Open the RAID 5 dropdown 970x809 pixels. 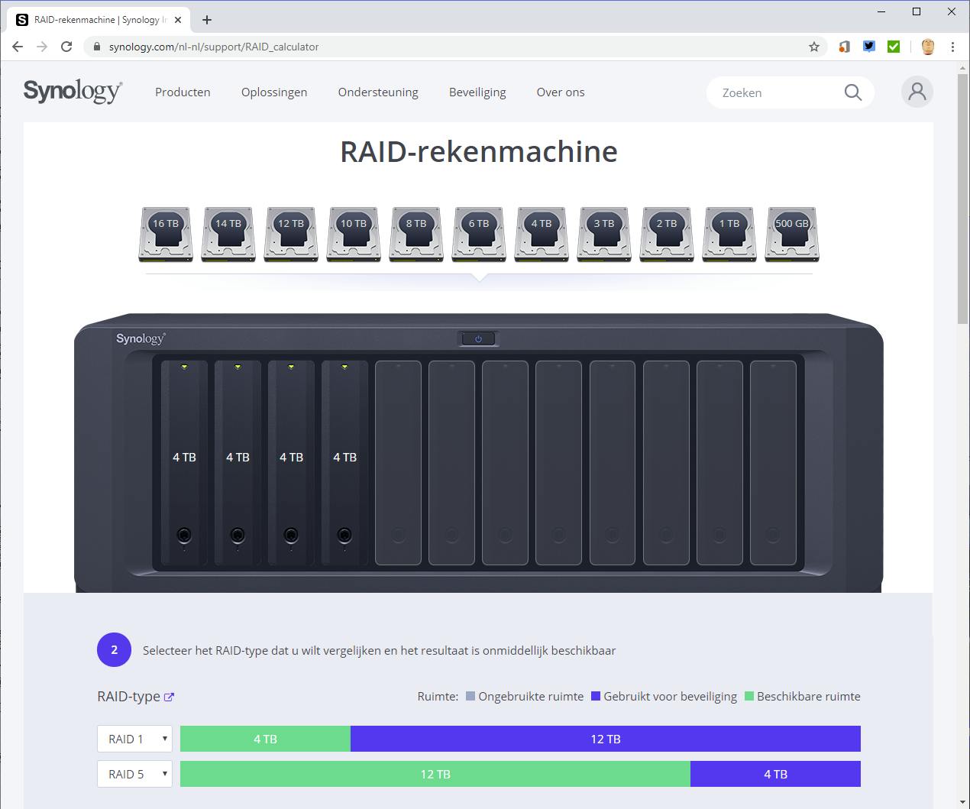point(134,774)
